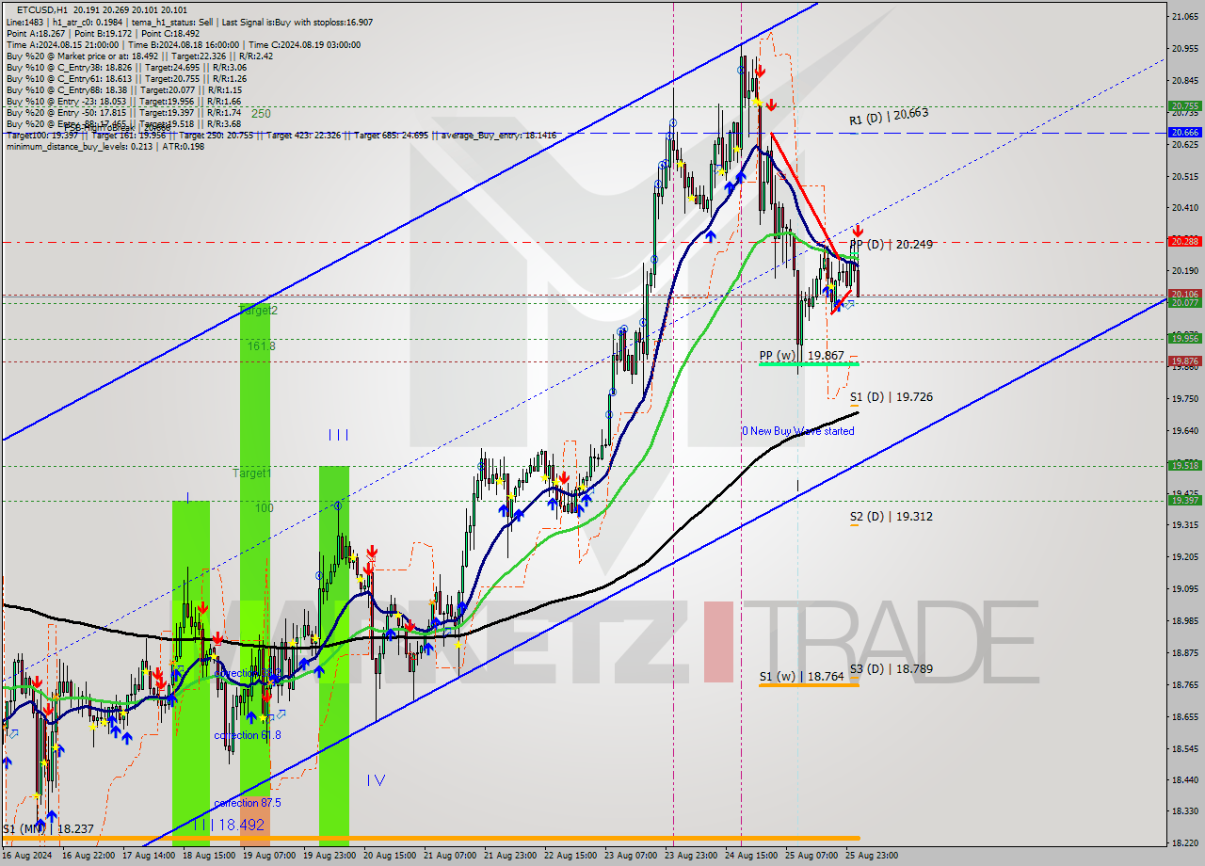1205x866 pixels.
Task: Select the 'S3 (D) | 18.789' support label
Action: pos(891,669)
